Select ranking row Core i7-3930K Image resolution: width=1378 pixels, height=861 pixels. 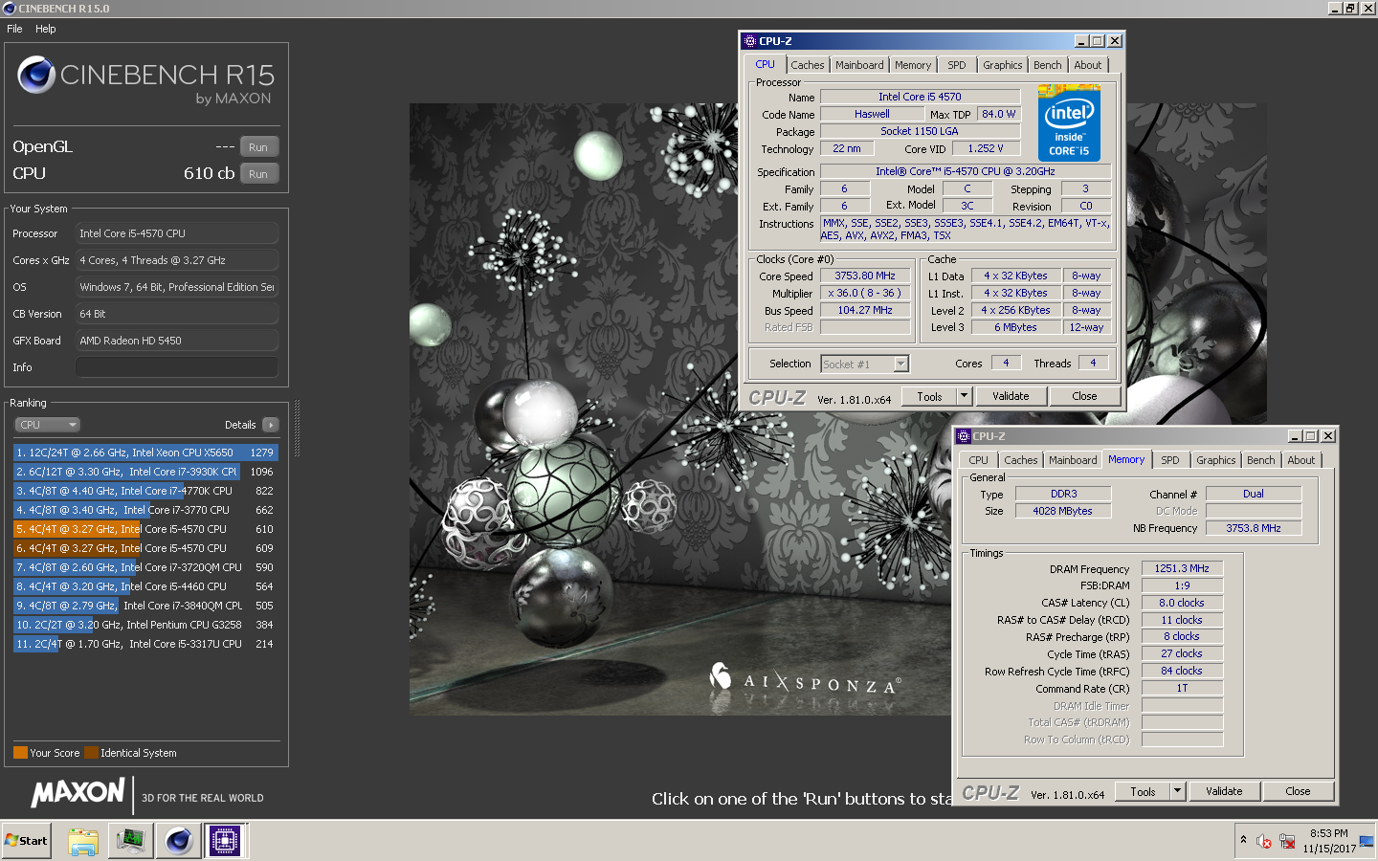point(145,472)
